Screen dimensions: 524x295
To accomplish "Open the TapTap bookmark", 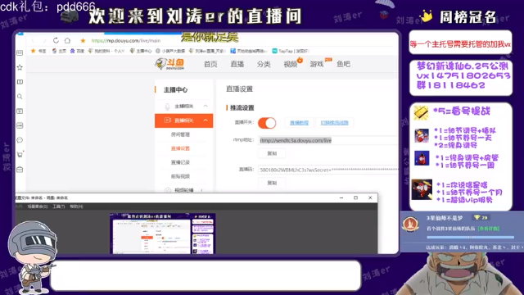I will (290, 51).
